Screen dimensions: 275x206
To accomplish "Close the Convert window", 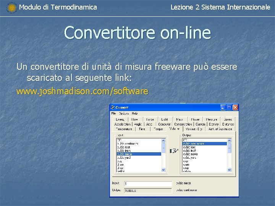I will 235,107.
